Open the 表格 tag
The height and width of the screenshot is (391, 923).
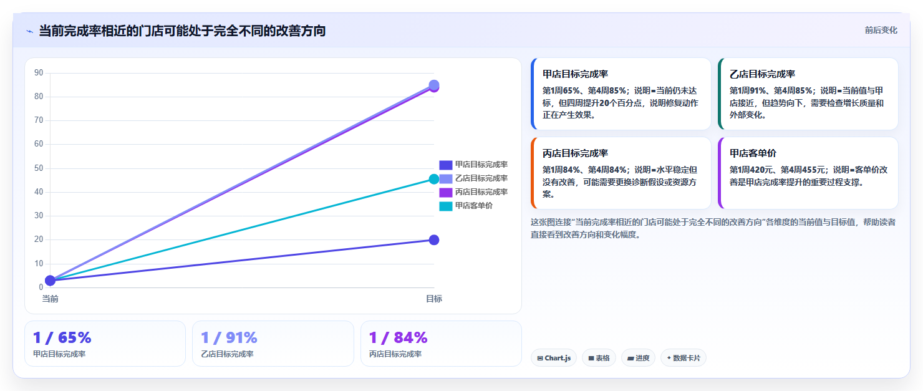coord(599,358)
